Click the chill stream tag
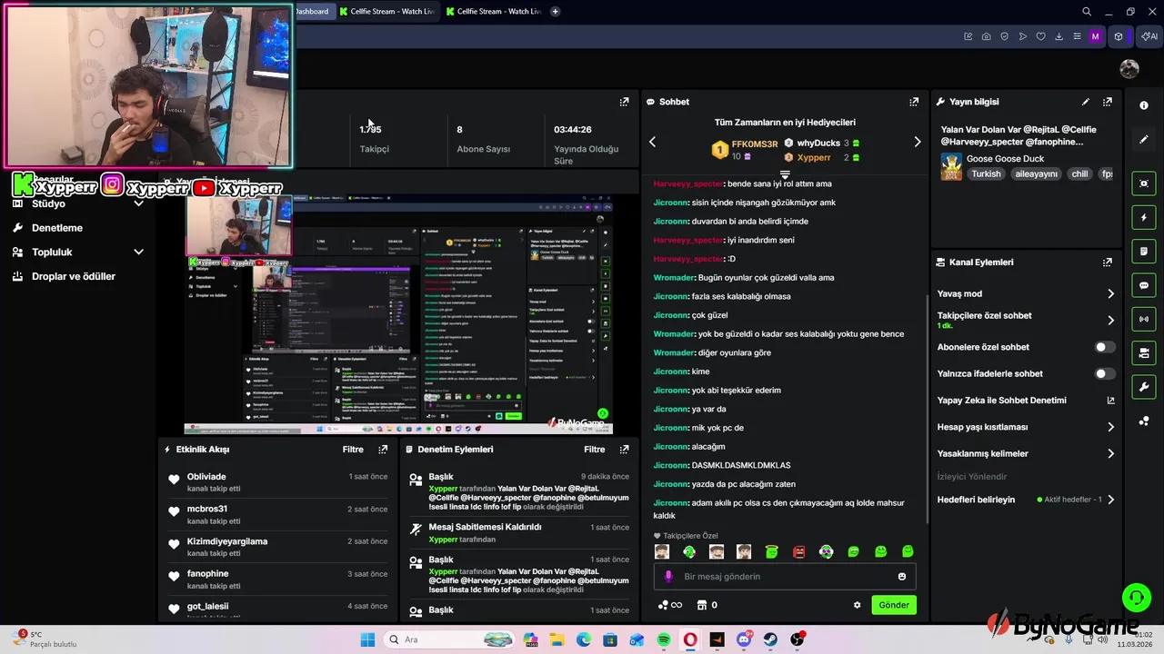This screenshot has width=1164, height=654. [1079, 173]
